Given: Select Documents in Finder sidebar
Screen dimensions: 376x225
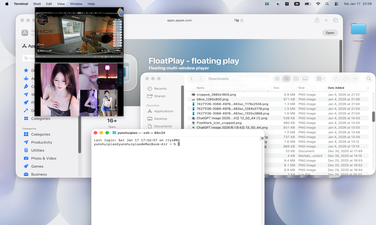Looking at the screenshot, I should pyautogui.click(x=159, y=126).
